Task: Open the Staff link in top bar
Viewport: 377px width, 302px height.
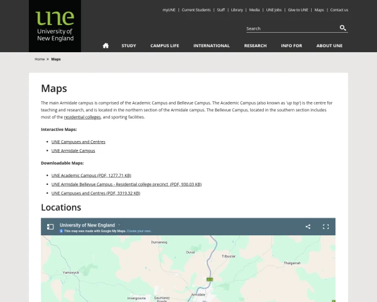Action: 221,10
